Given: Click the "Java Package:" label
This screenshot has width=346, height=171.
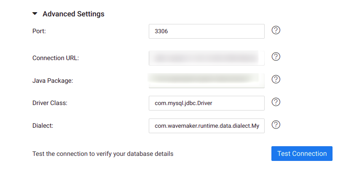Looking at the screenshot, I should pyautogui.click(x=53, y=81).
